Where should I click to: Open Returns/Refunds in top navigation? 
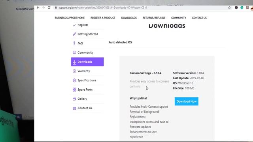pyautogui.click(x=154, y=18)
